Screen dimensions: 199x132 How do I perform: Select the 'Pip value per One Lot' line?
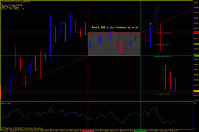tap(12, 5)
